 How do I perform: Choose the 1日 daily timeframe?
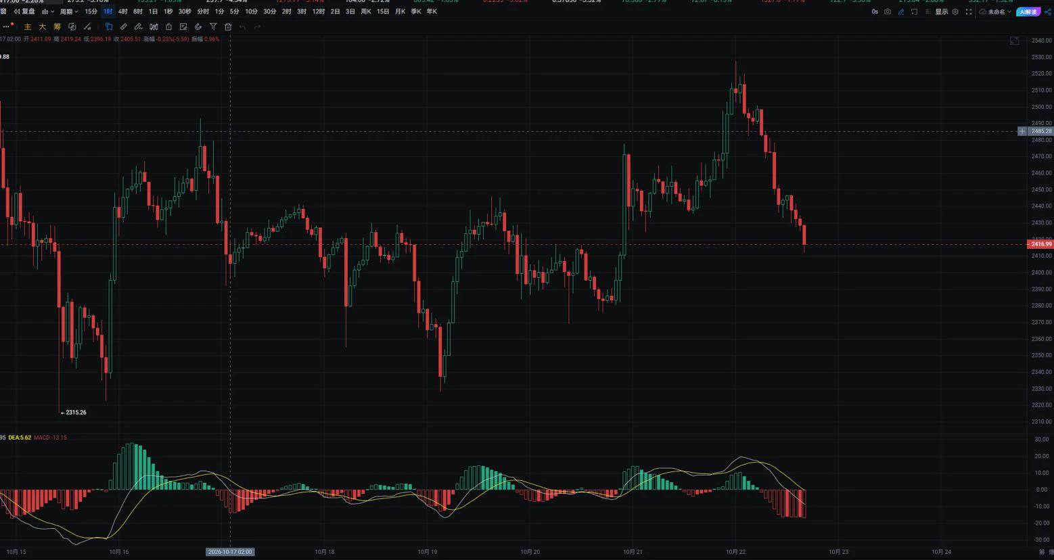tap(153, 11)
